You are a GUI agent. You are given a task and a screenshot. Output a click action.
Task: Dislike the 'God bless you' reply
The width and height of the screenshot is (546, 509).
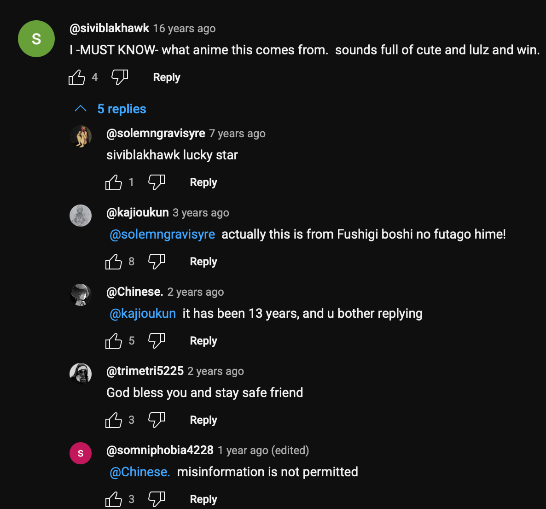pos(157,420)
